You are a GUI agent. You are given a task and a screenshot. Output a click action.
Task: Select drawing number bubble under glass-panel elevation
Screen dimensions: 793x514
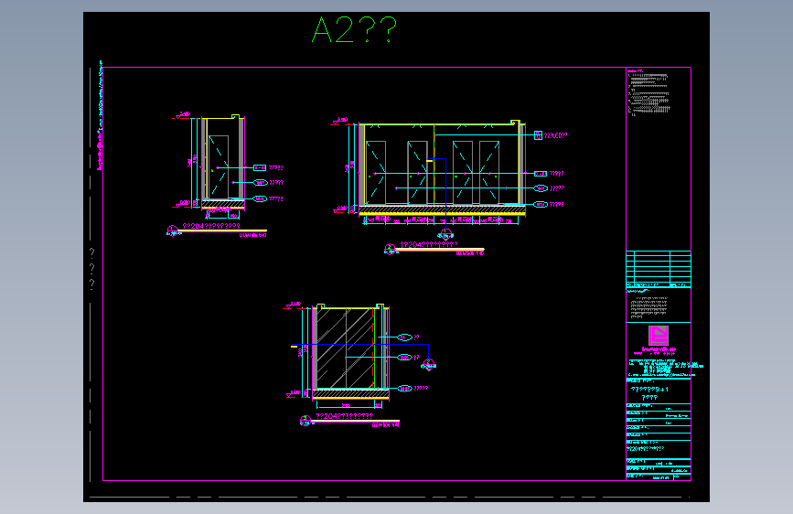tap(305, 421)
